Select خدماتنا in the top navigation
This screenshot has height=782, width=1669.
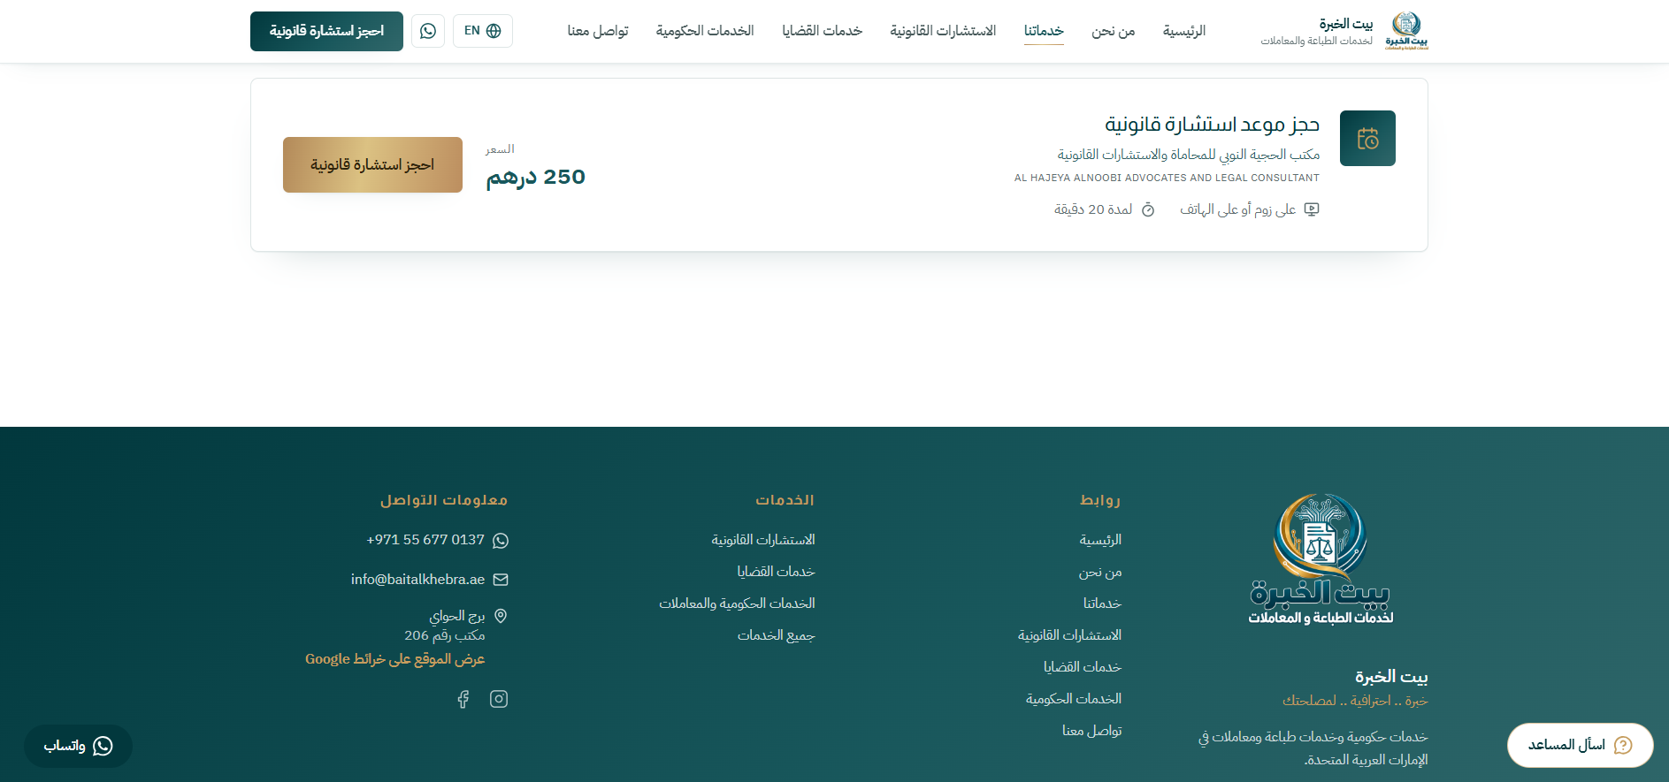point(1044,31)
